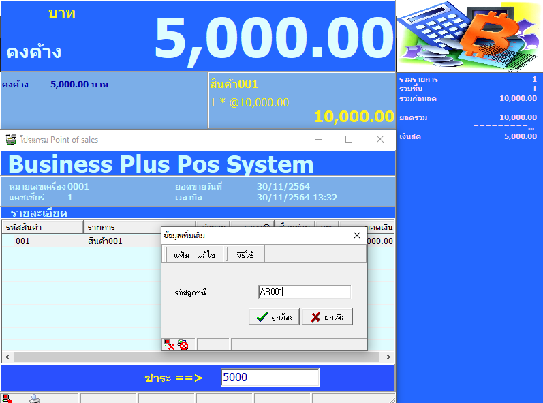Click the right arrow of horizontal scrollbar
This screenshot has height=403, width=543.
click(x=388, y=357)
